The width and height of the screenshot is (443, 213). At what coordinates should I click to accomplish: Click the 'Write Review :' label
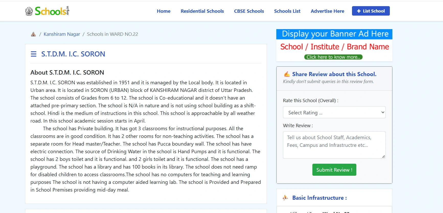pos(298,126)
